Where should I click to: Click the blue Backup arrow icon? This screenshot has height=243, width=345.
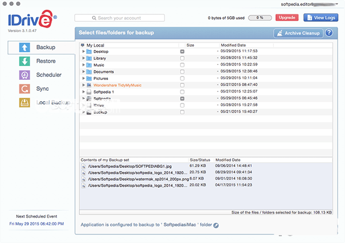point(24,47)
